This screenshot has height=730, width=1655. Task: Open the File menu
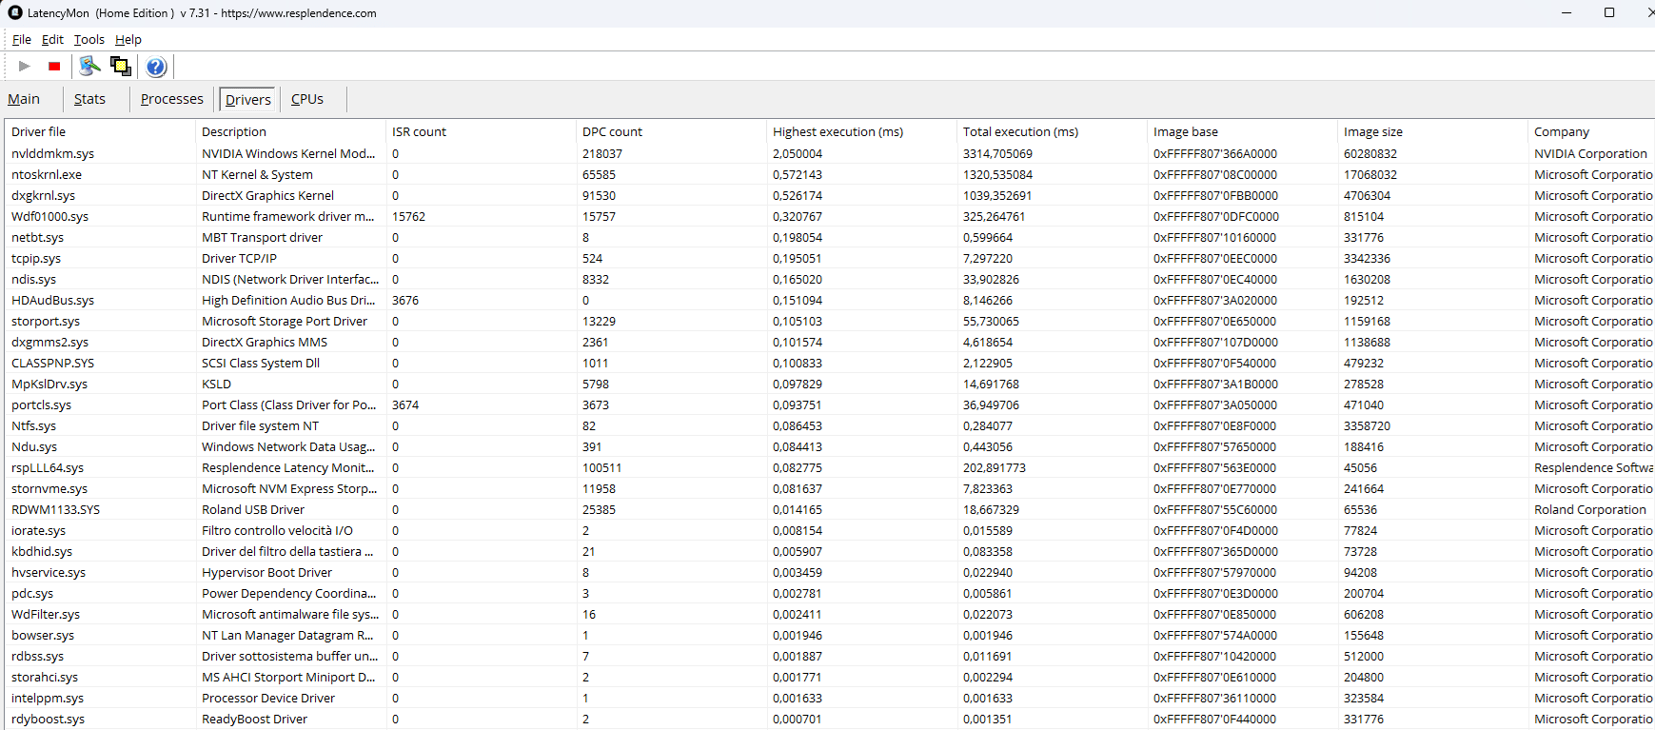[22, 39]
